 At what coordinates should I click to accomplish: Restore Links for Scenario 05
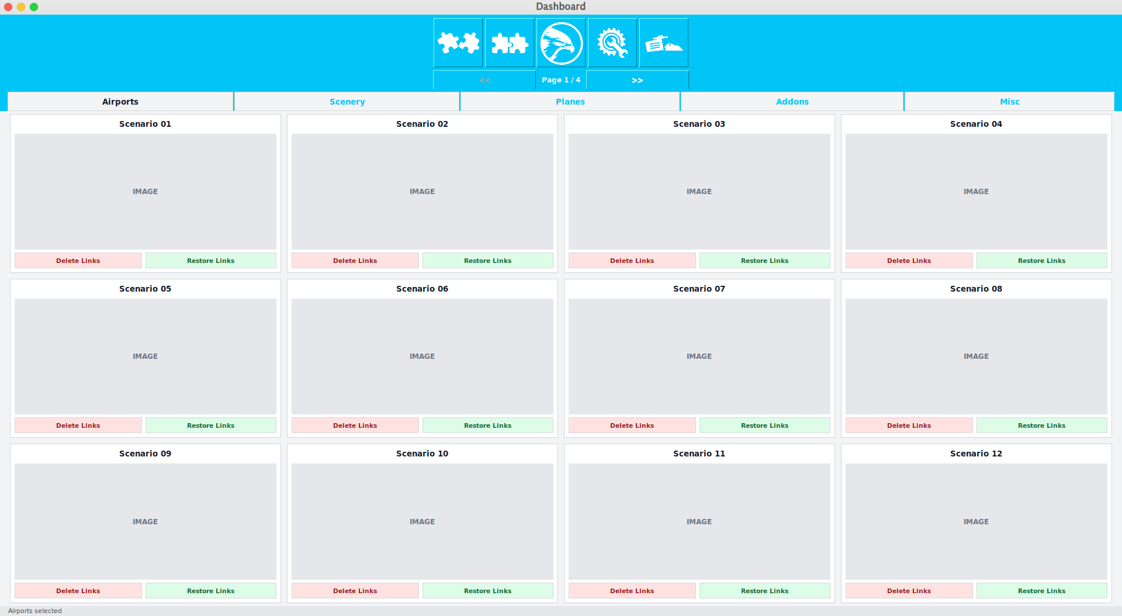click(x=211, y=425)
